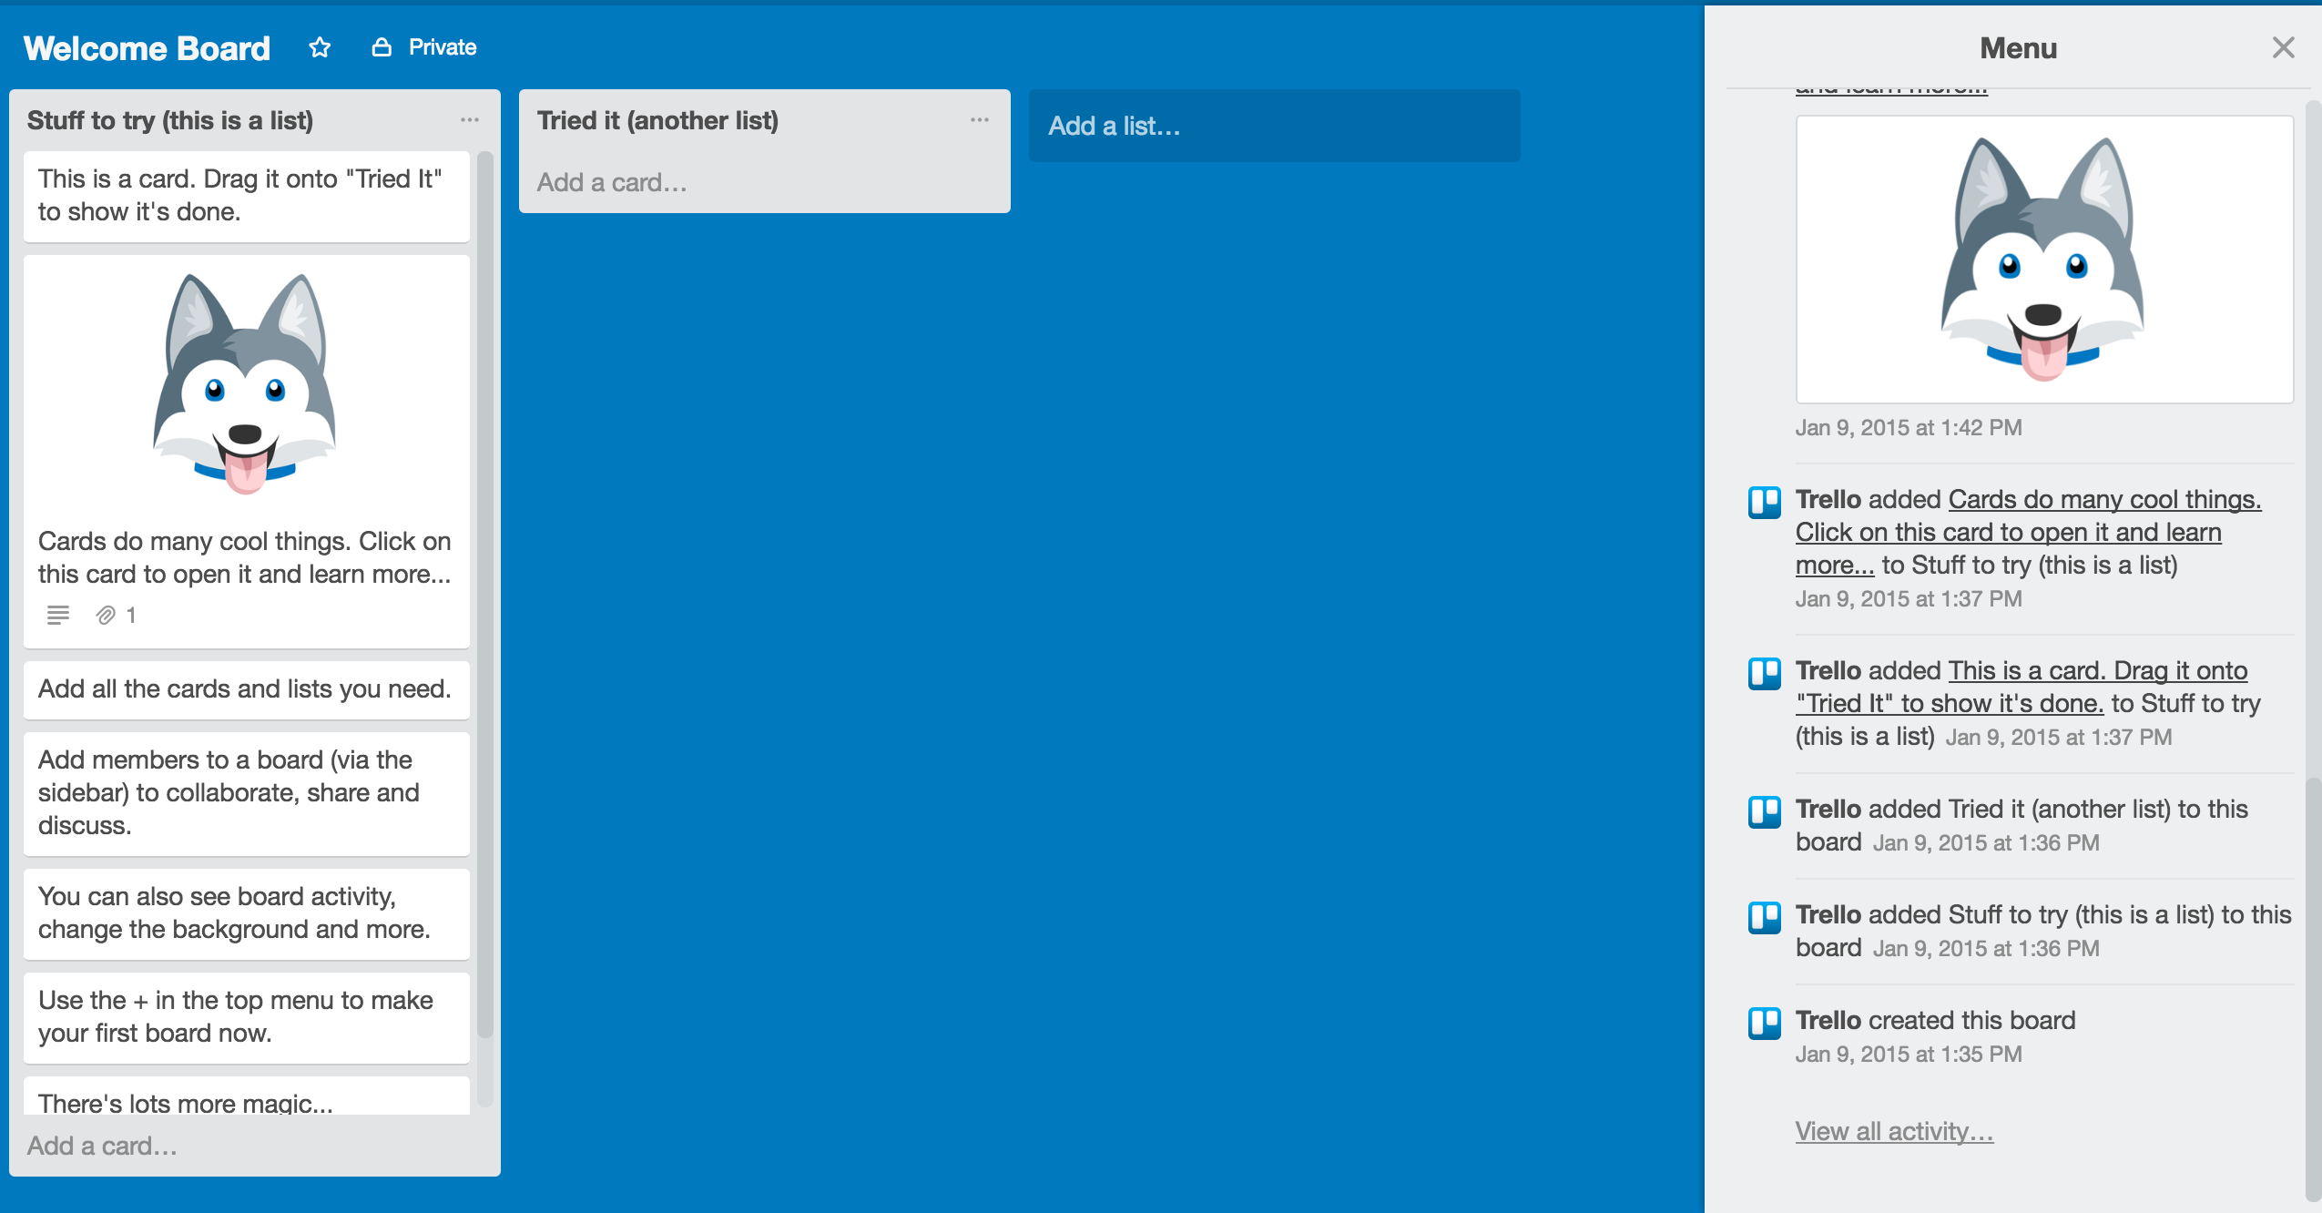Image resolution: width=2322 pixels, height=1213 pixels.
Task: Open the 'Add all the cards and lists' card
Action: click(246, 689)
